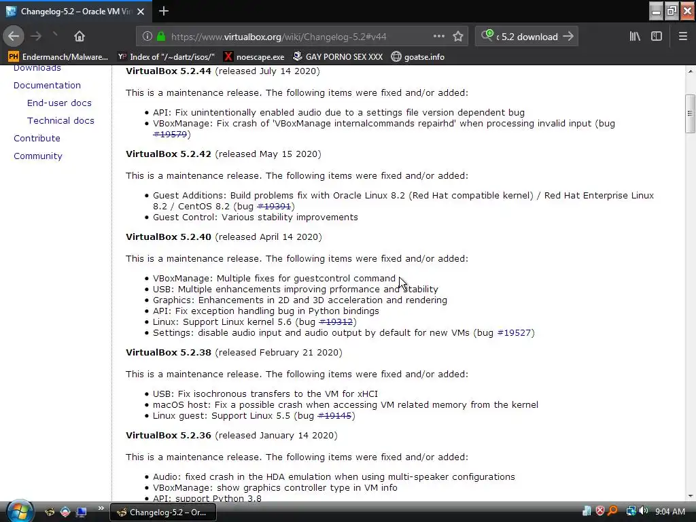Screen dimensions: 696x522
Task: Open End-user docs link
Action: 59,103
